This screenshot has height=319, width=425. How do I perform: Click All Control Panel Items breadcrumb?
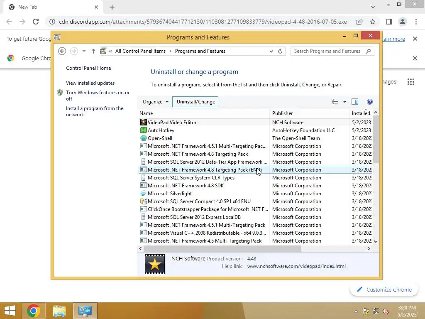[140, 51]
